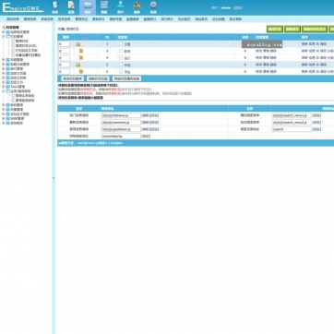Open the 系统 (System) top menu icon
Image resolution: width=334 pixels, height=334 pixels.
[x=55, y=7]
